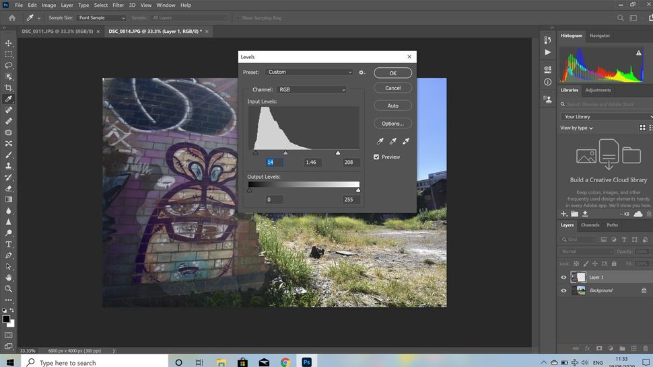This screenshot has height=367, width=653.
Task: Toggle the Preview checkbox in Levels
Action: tap(376, 157)
